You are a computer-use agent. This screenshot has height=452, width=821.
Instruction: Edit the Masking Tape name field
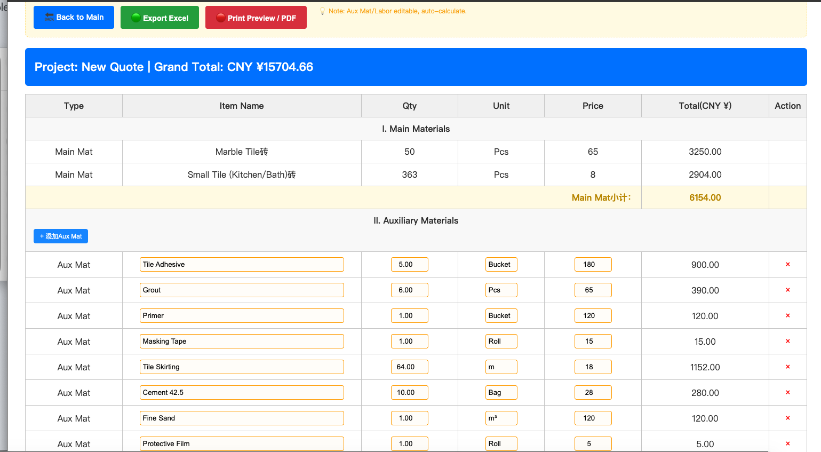[x=242, y=342]
